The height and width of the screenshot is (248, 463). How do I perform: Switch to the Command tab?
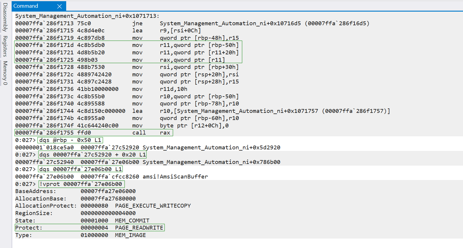(x=26, y=6)
